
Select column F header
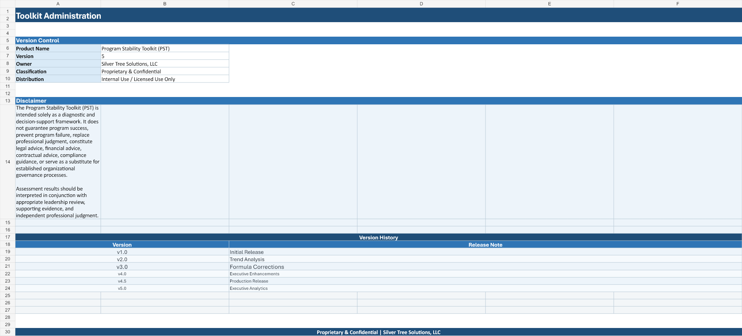click(x=678, y=4)
